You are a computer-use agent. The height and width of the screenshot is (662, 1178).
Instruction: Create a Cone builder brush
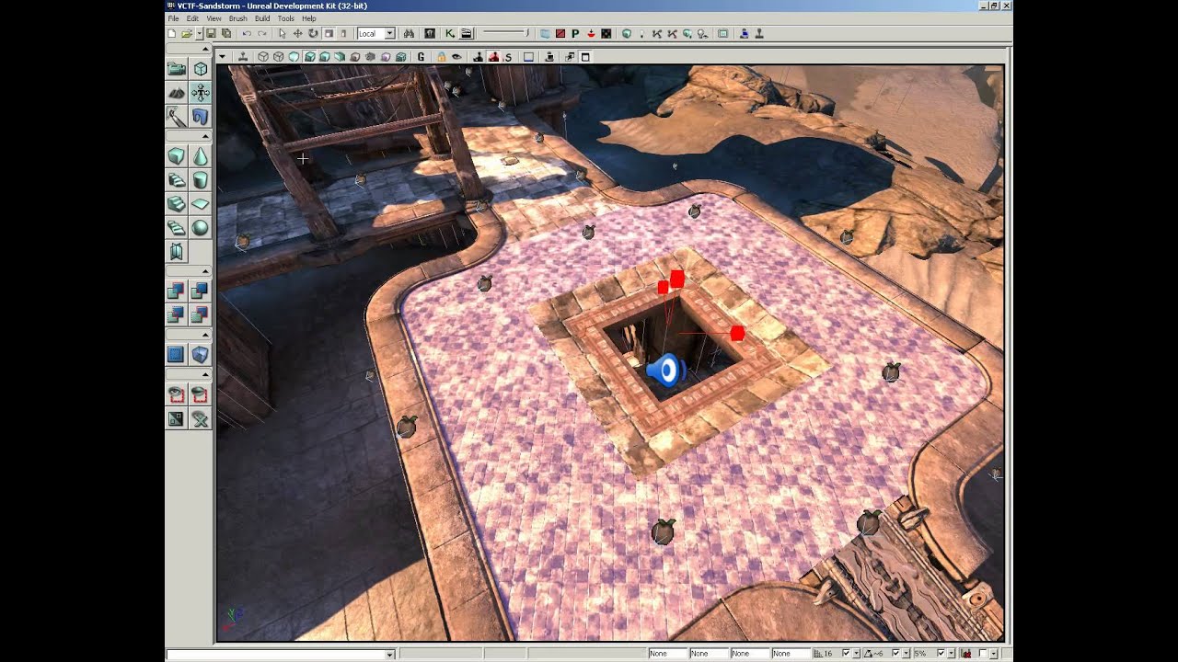point(200,156)
